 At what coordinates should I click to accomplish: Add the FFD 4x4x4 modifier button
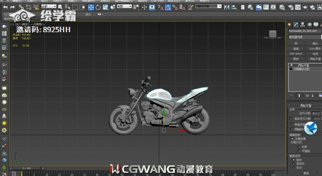(296, 54)
